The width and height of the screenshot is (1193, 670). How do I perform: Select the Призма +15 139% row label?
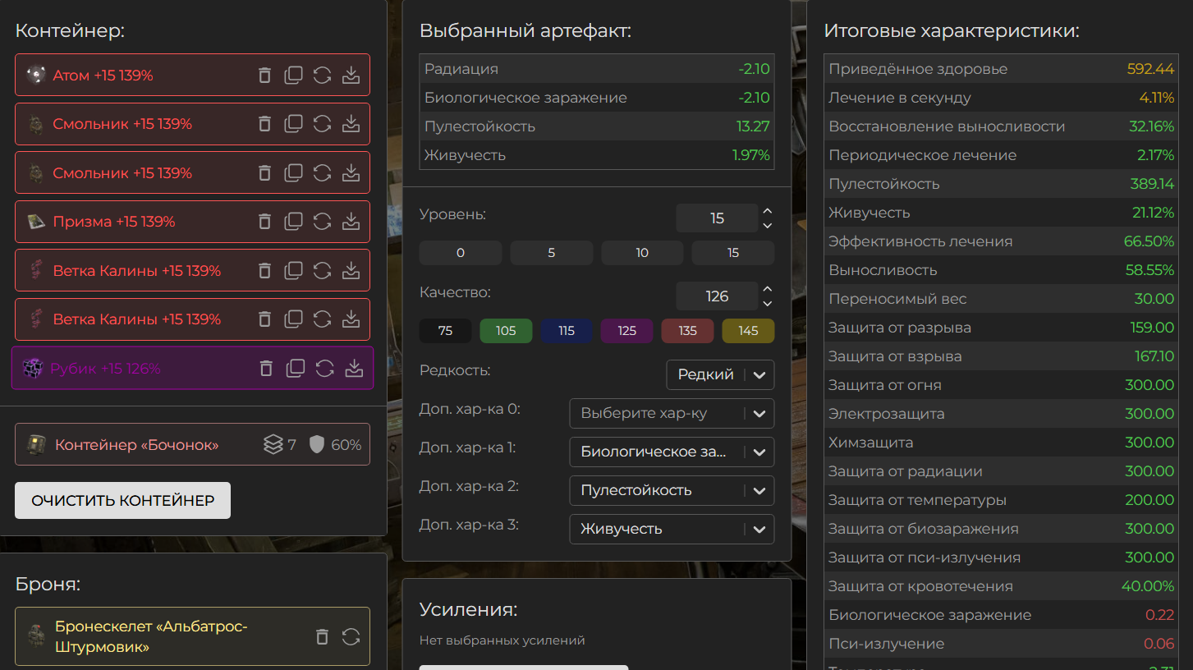point(114,222)
